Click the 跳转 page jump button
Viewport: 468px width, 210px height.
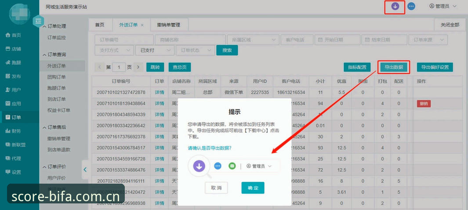point(155,67)
